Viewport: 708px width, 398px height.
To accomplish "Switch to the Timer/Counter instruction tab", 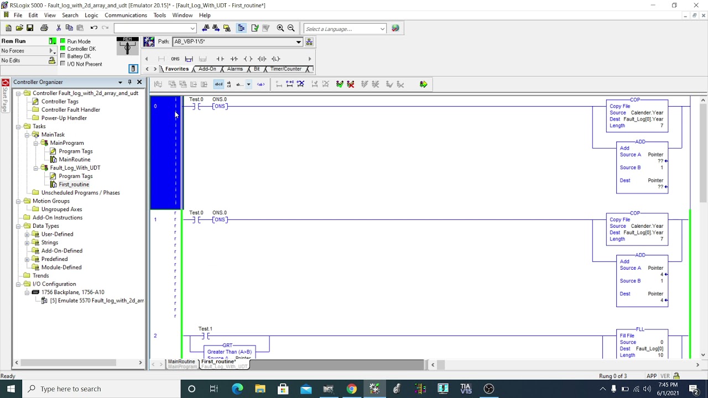I will click(x=286, y=69).
